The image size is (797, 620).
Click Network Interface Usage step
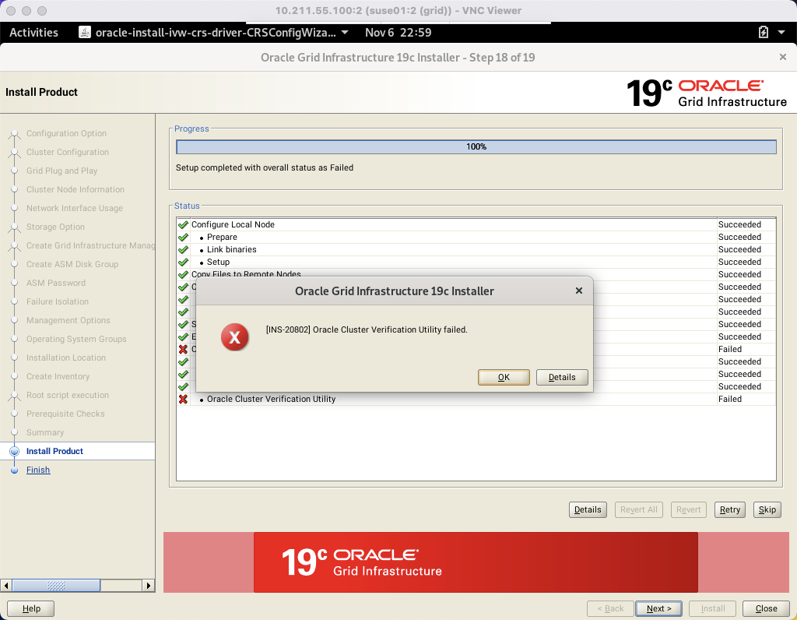pyautogui.click(x=74, y=208)
